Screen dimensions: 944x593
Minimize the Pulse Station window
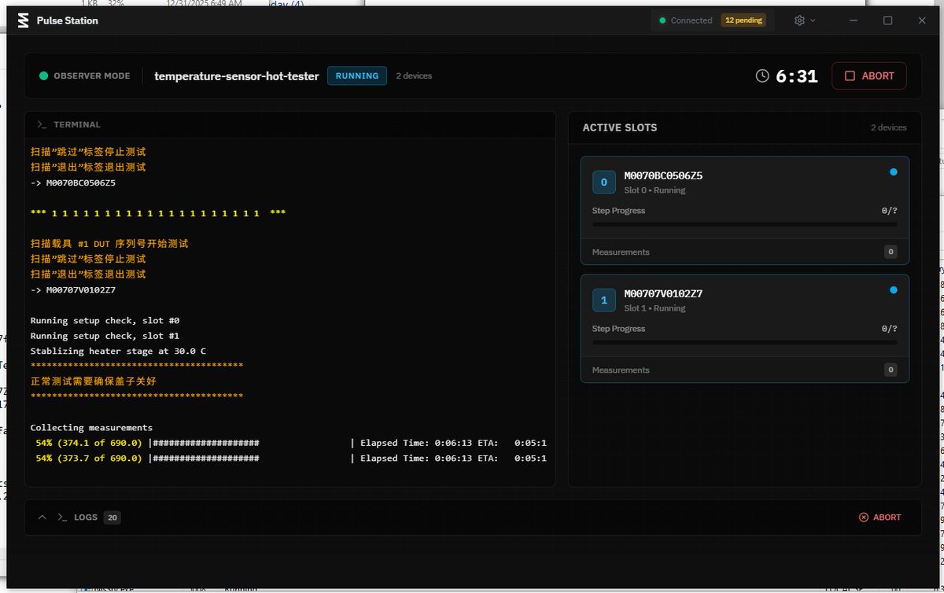click(x=854, y=20)
